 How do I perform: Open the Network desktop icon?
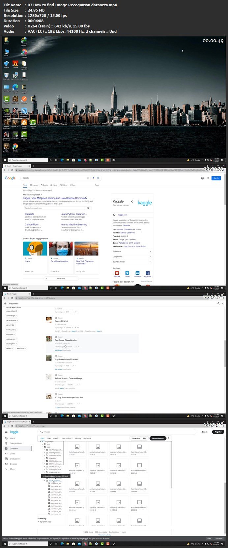click(x=6, y=64)
